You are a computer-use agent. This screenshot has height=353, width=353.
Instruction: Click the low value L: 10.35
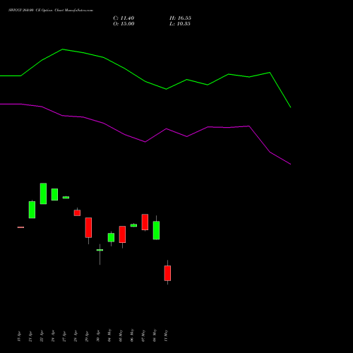click(180, 24)
